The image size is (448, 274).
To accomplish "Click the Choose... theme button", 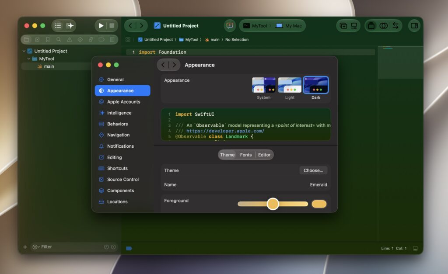I will [x=313, y=171].
